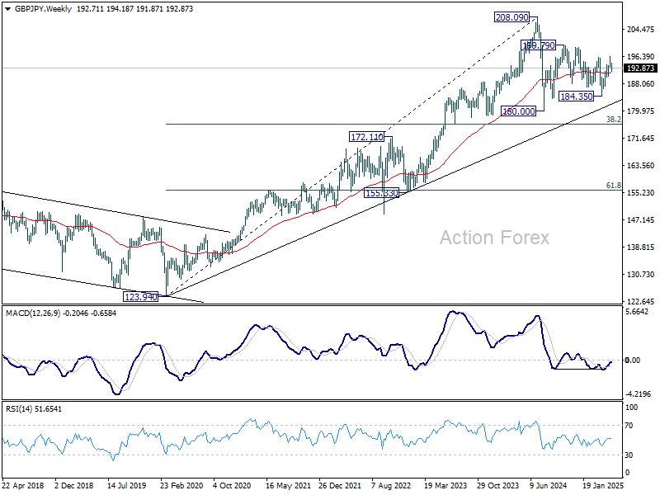The image size is (660, 495).
Task: Click the 16 May 2021 date label
Action: tap(288, 486)
